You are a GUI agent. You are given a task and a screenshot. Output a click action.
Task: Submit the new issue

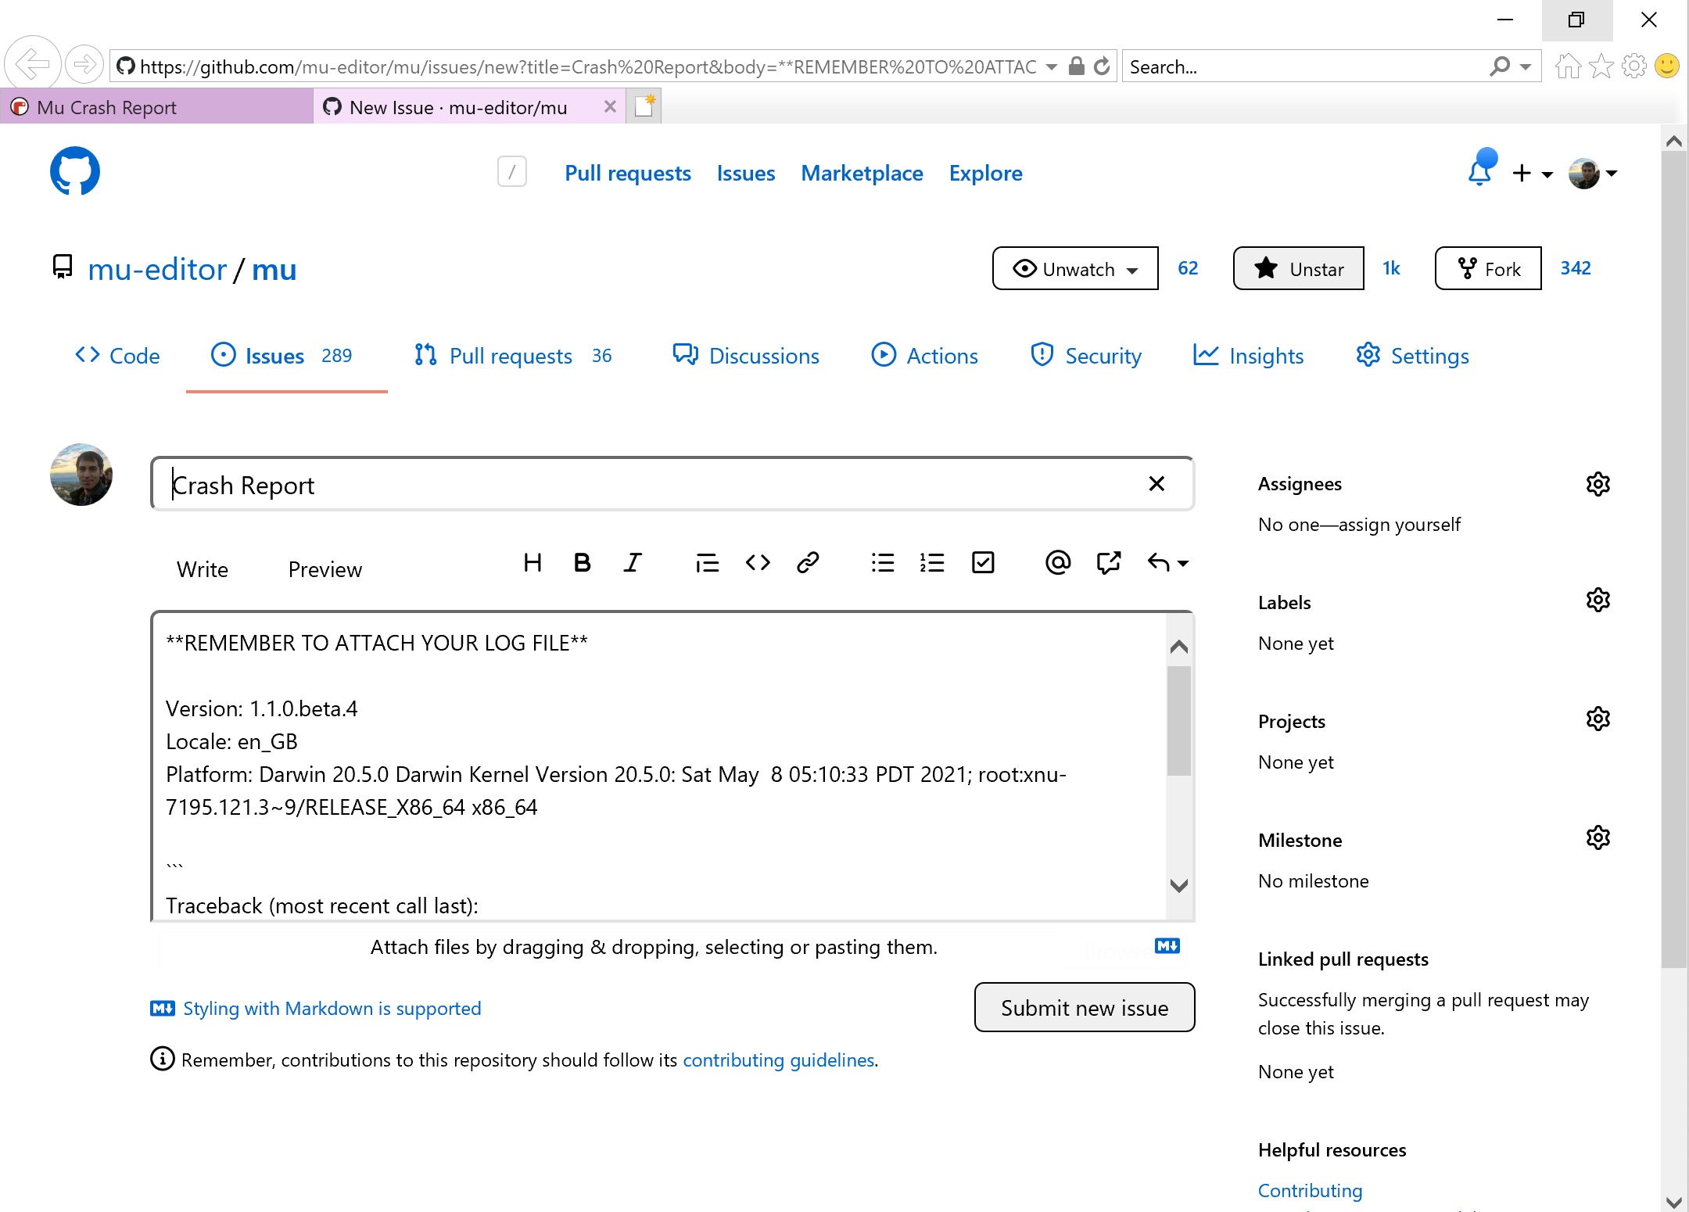[x=1084, y=1008]
